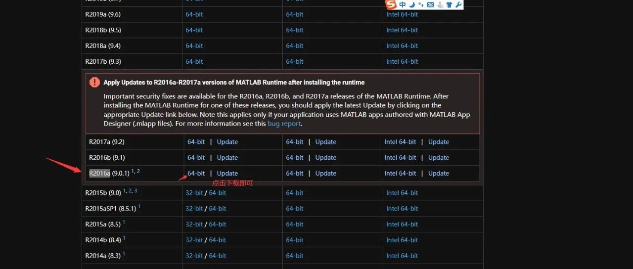This screenshot has width=633, height=269.
Task: Click Update beside Intel 64-bit for R2016a
Action: pyautogui.click(x=439, y=173)
